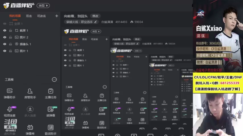Viewport: 243px width, 136px height.
Task: Open 读弹幕 NEW tool in the outermost toolbox
Action: pyautogui.click(x=51, y=111)
